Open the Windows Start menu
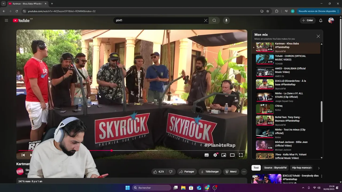 coord(127,188)
